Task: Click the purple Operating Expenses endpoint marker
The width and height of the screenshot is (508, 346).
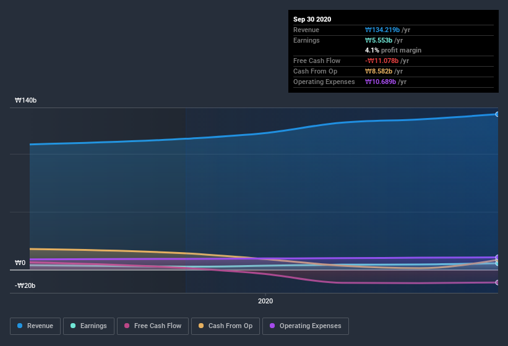Action: point(497,258)
